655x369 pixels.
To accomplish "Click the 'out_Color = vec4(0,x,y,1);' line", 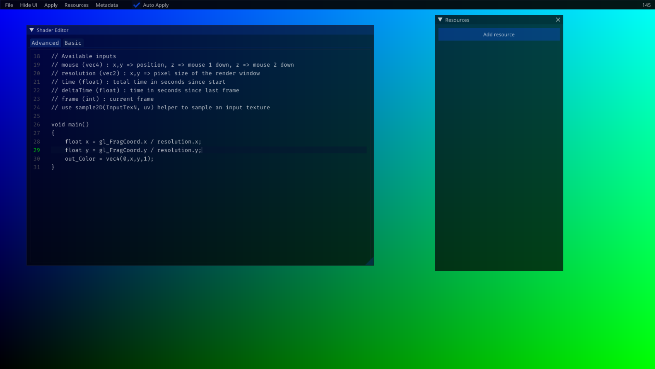I will tap(109, 159).
